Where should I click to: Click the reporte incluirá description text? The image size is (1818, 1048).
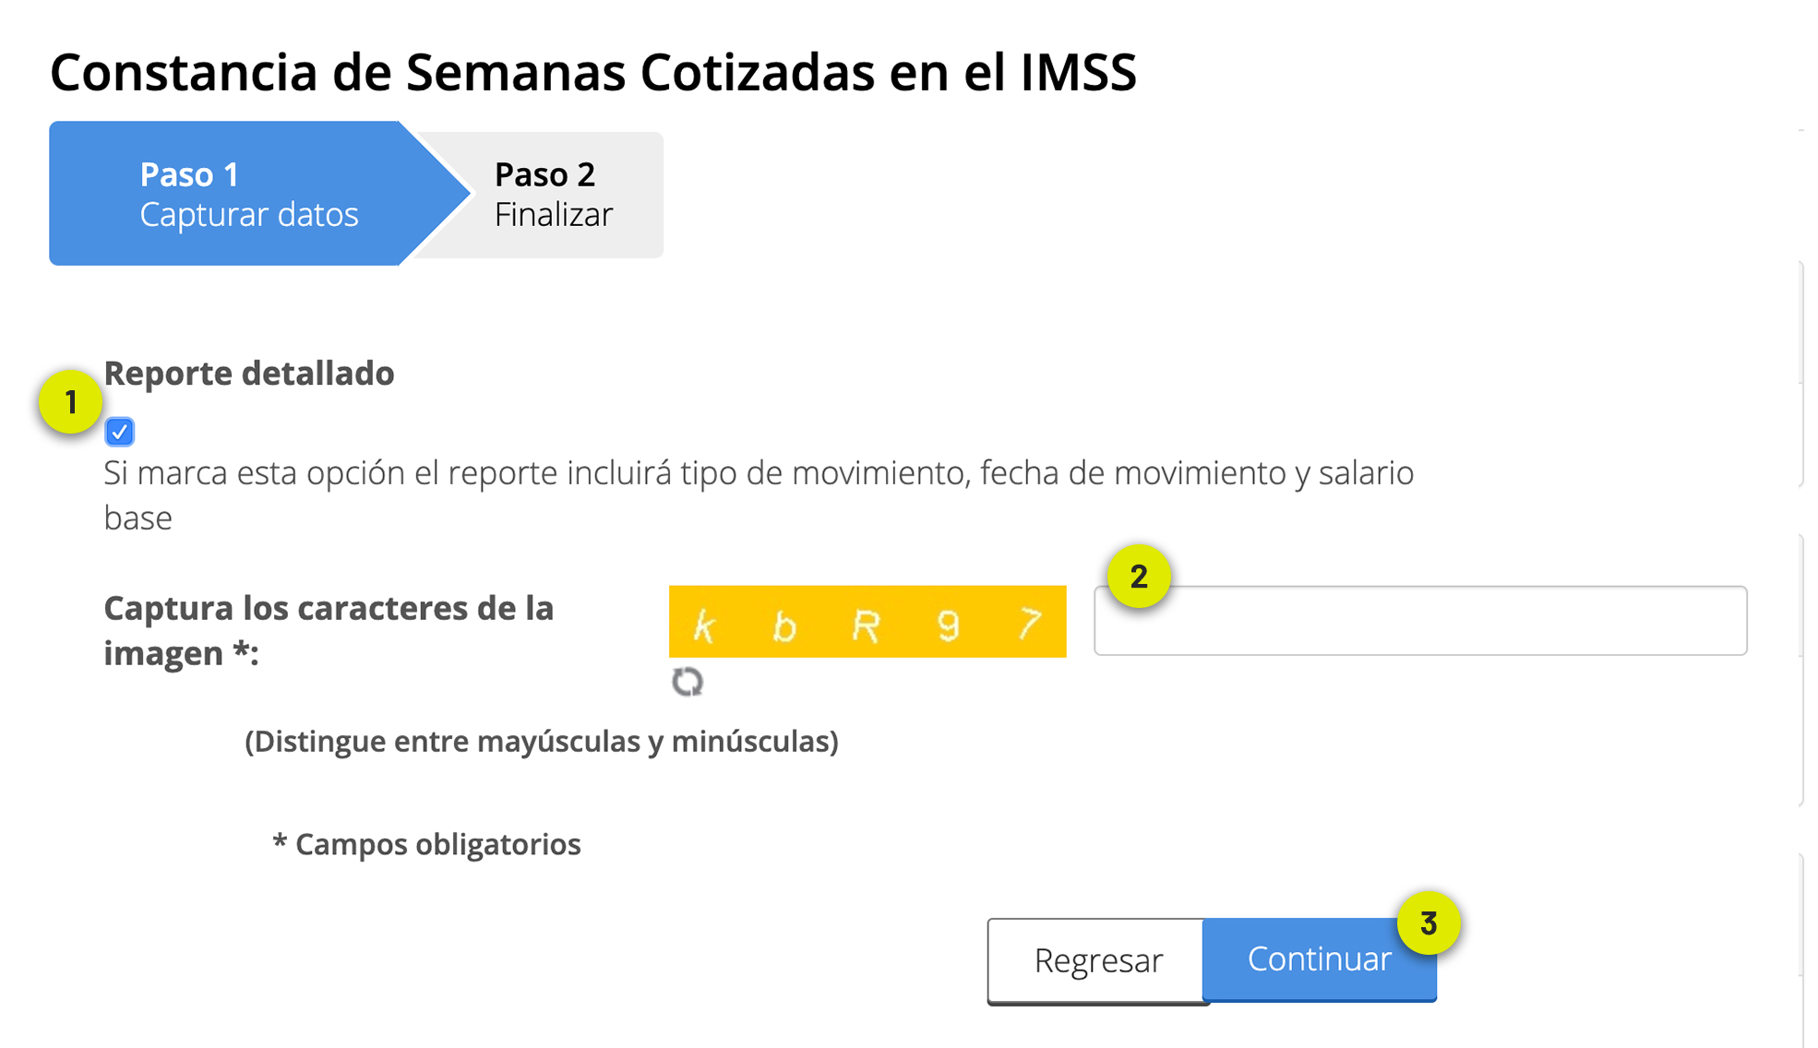click(759, 495)
